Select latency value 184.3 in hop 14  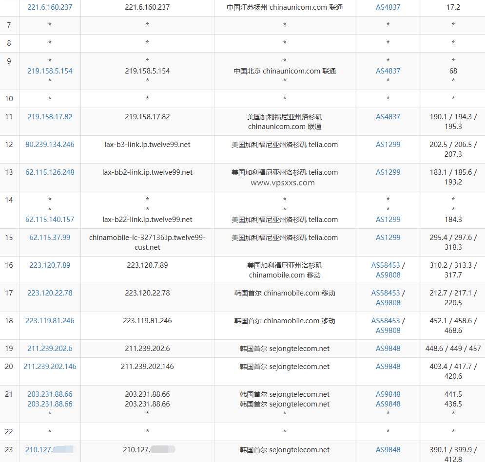pos(453,220)
